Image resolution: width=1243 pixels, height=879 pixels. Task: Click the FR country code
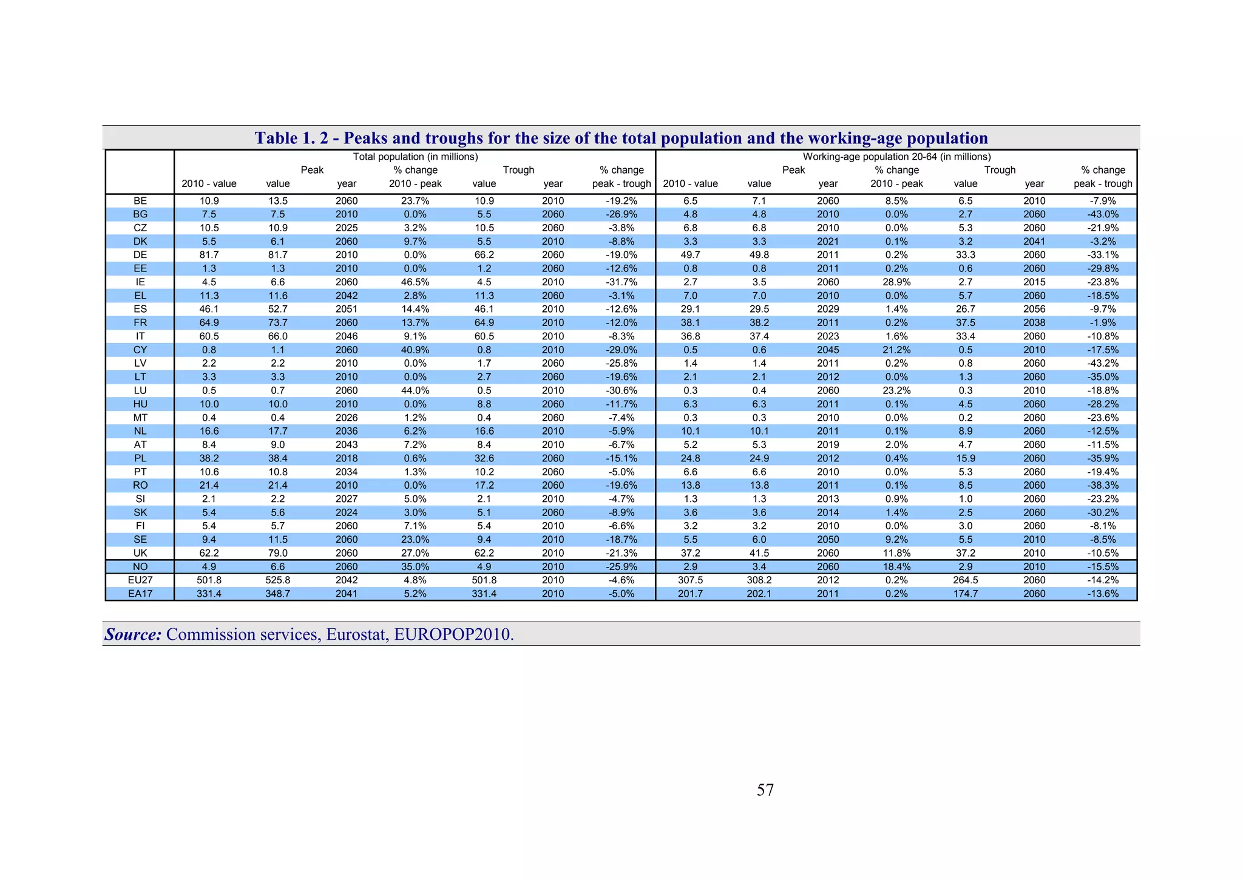tap(140, 323)
